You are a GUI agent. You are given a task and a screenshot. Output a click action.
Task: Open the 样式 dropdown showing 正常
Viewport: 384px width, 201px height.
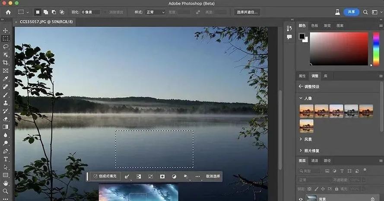155,12
